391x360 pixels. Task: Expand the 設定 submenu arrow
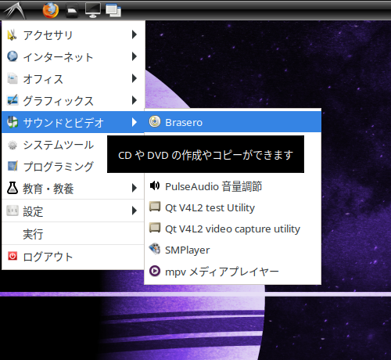coord(135,211)
